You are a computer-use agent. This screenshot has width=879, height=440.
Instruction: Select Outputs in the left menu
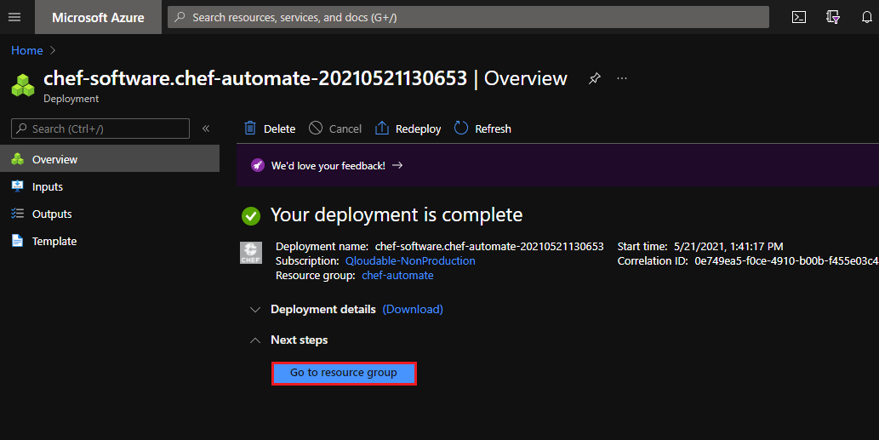tap(52, 214)
